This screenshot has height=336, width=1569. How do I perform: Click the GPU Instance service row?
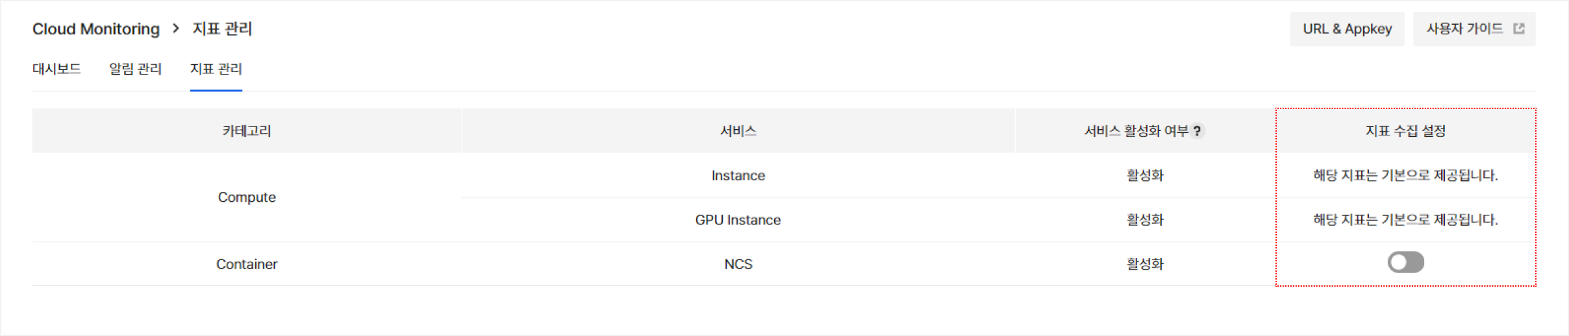pos(738,220)
